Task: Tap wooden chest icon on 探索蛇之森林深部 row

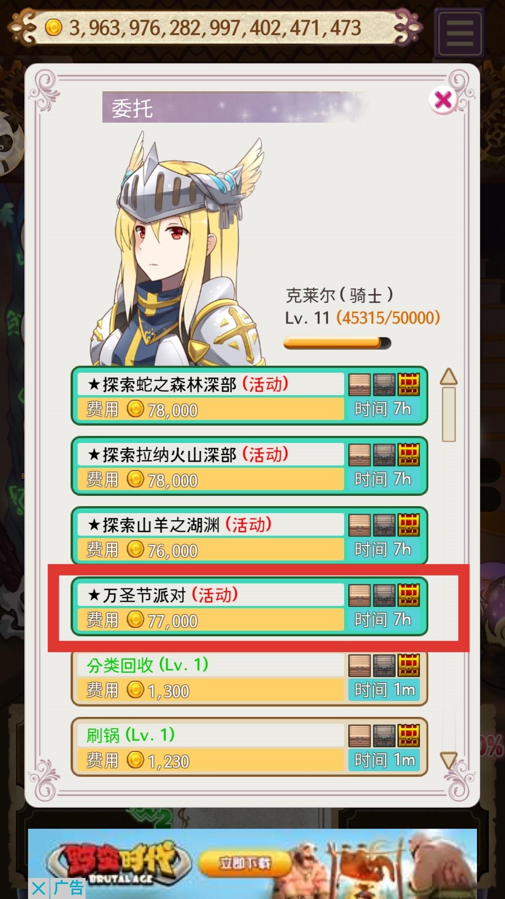Action: (x=360, y=384)
